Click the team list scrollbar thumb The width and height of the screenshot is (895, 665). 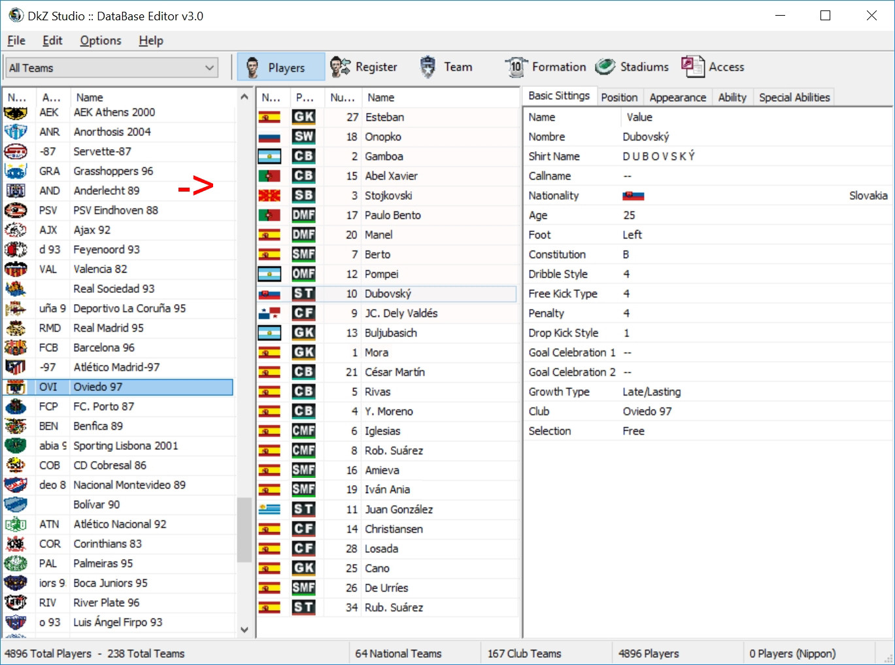pos(245,530)
